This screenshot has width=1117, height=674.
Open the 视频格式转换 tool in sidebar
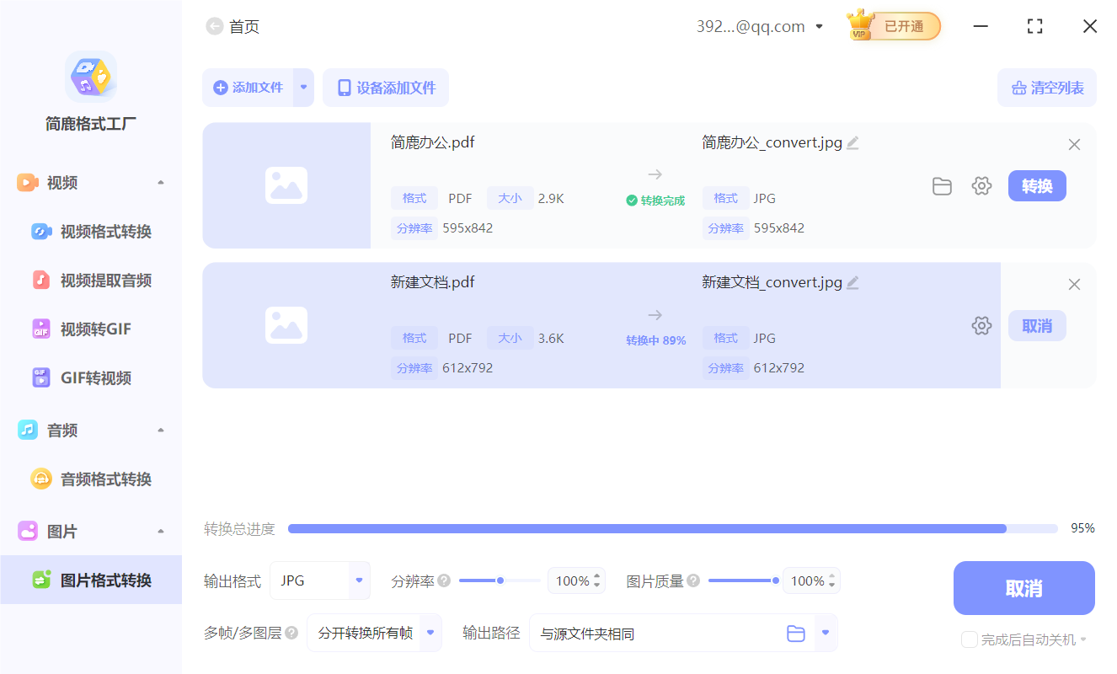(x=88, y=231)
